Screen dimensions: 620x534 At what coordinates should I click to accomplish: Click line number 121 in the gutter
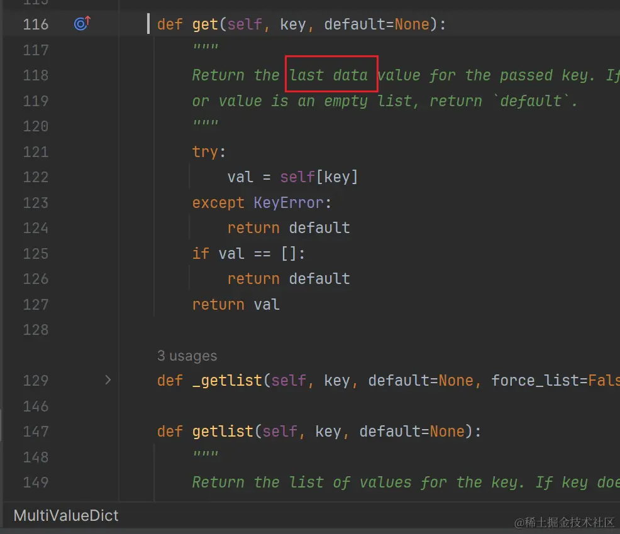pyautogui.click(x=36, y=152)
